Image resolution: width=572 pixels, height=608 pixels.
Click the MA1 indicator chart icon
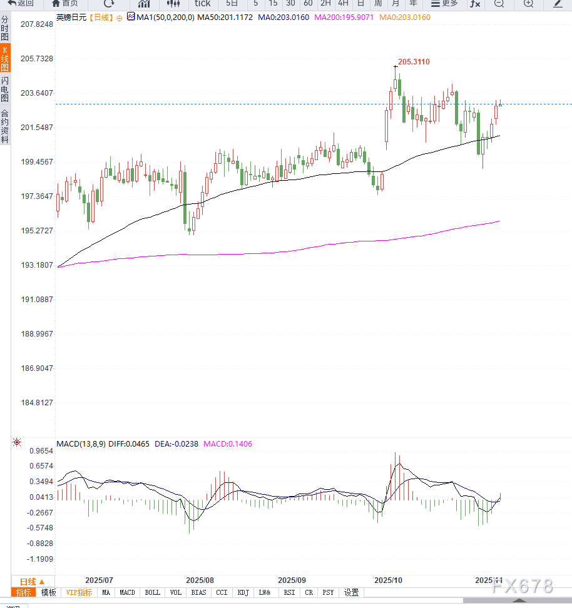coord(131,17)
